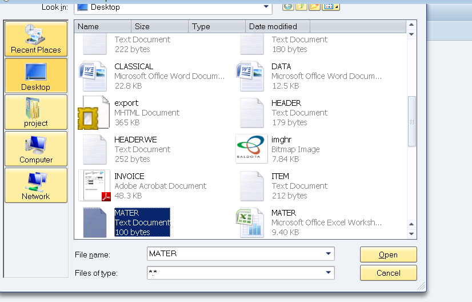
Task: Click the lower scroll-up arrow at list bottom
Action: 411,224
